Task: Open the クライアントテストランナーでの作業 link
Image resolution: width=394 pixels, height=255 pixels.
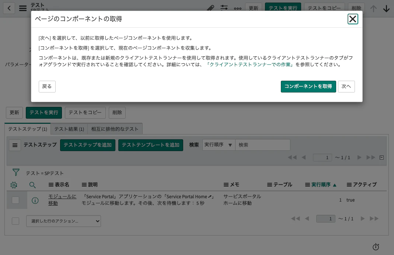Action: pos(250,64)
